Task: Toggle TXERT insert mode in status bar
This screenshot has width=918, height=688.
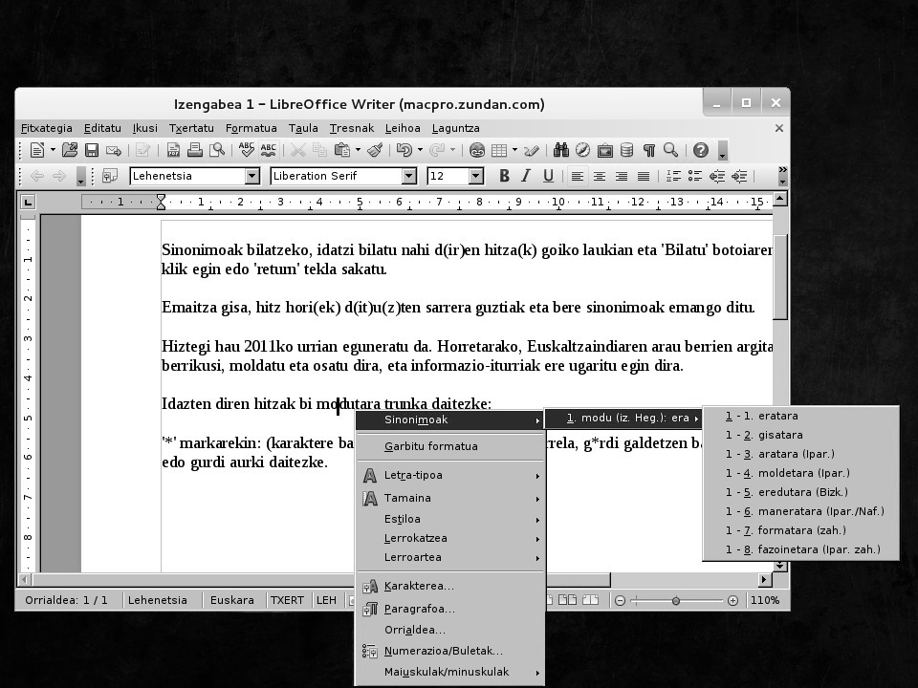Action: 287,600
